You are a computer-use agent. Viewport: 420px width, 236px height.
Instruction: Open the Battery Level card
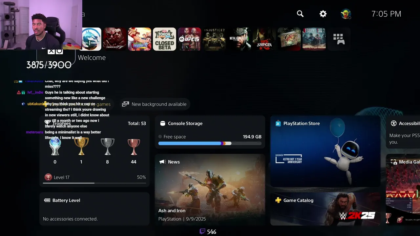click(94, 209)
